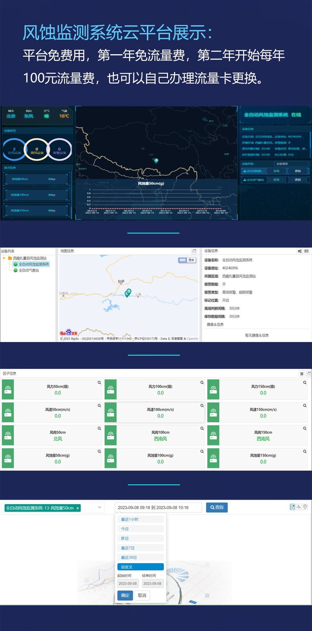
Task: Switch the map to 地图 mode
Action: point(182,260)
